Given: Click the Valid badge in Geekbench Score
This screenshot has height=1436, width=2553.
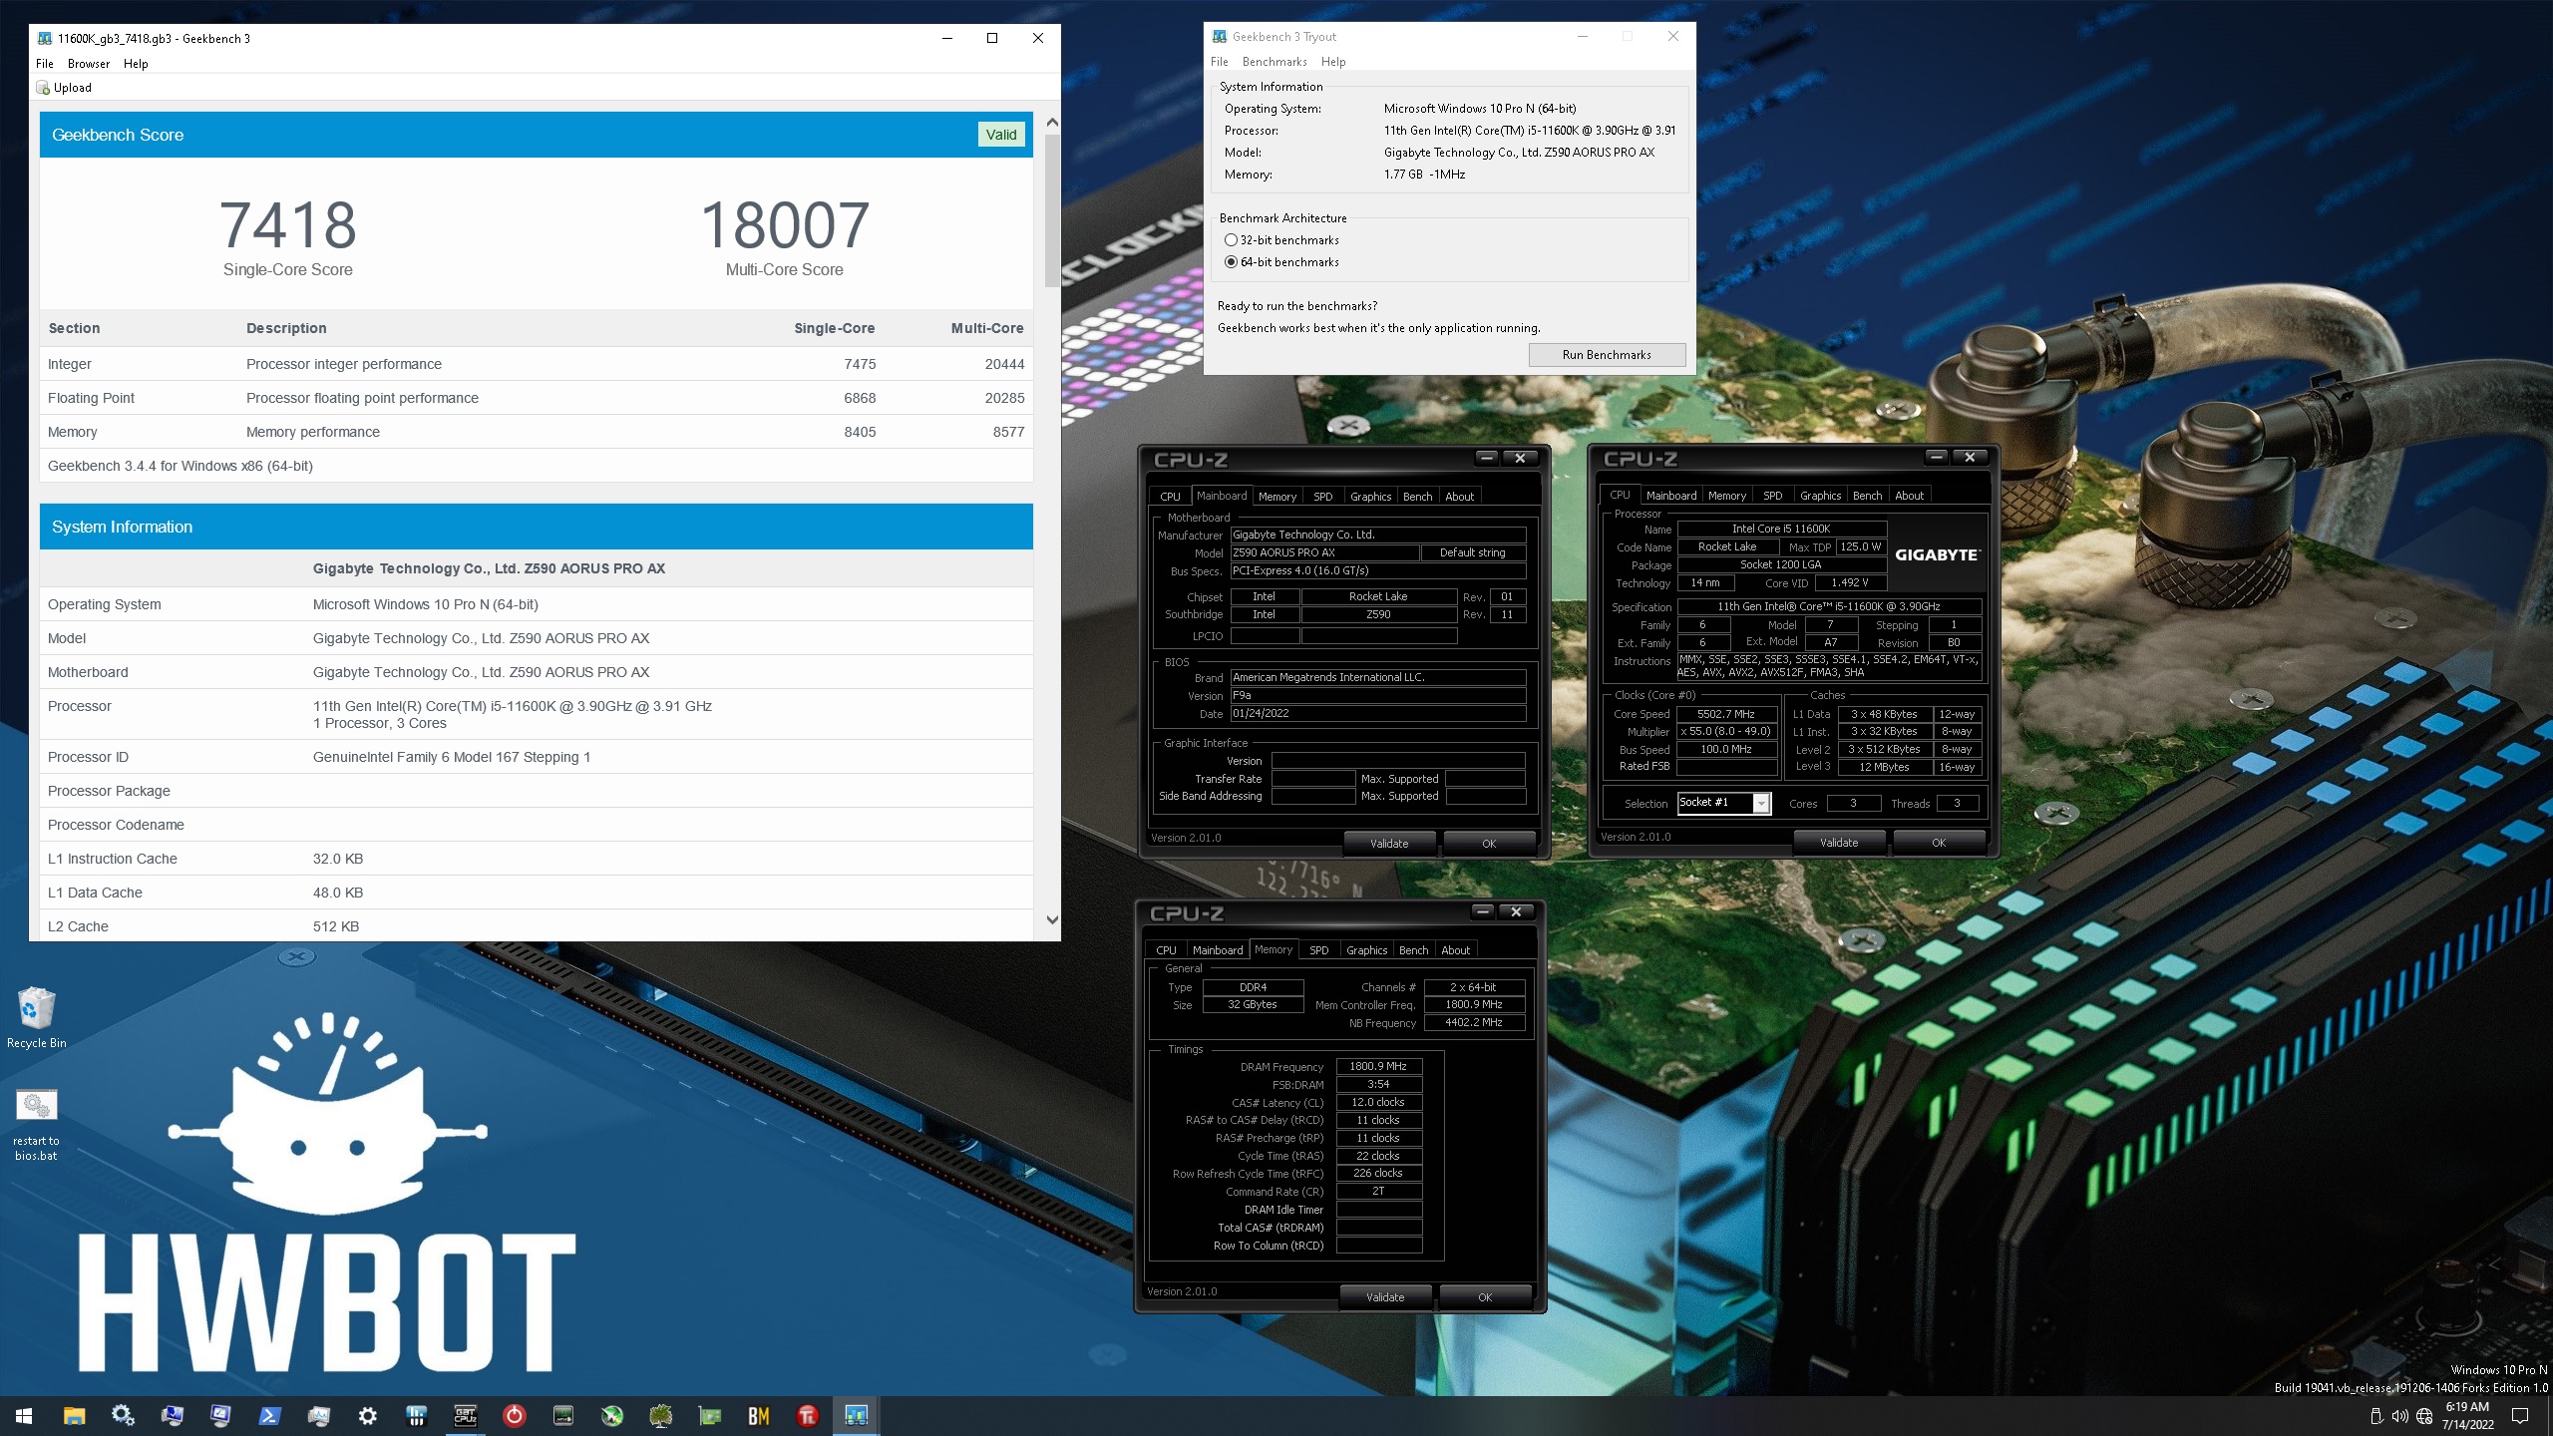Looking at the screenshot, I should point(1001,135).
